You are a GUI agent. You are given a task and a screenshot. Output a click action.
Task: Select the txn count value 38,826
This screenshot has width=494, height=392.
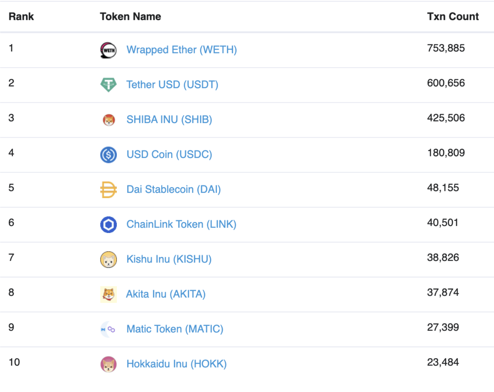click(443, 258)
